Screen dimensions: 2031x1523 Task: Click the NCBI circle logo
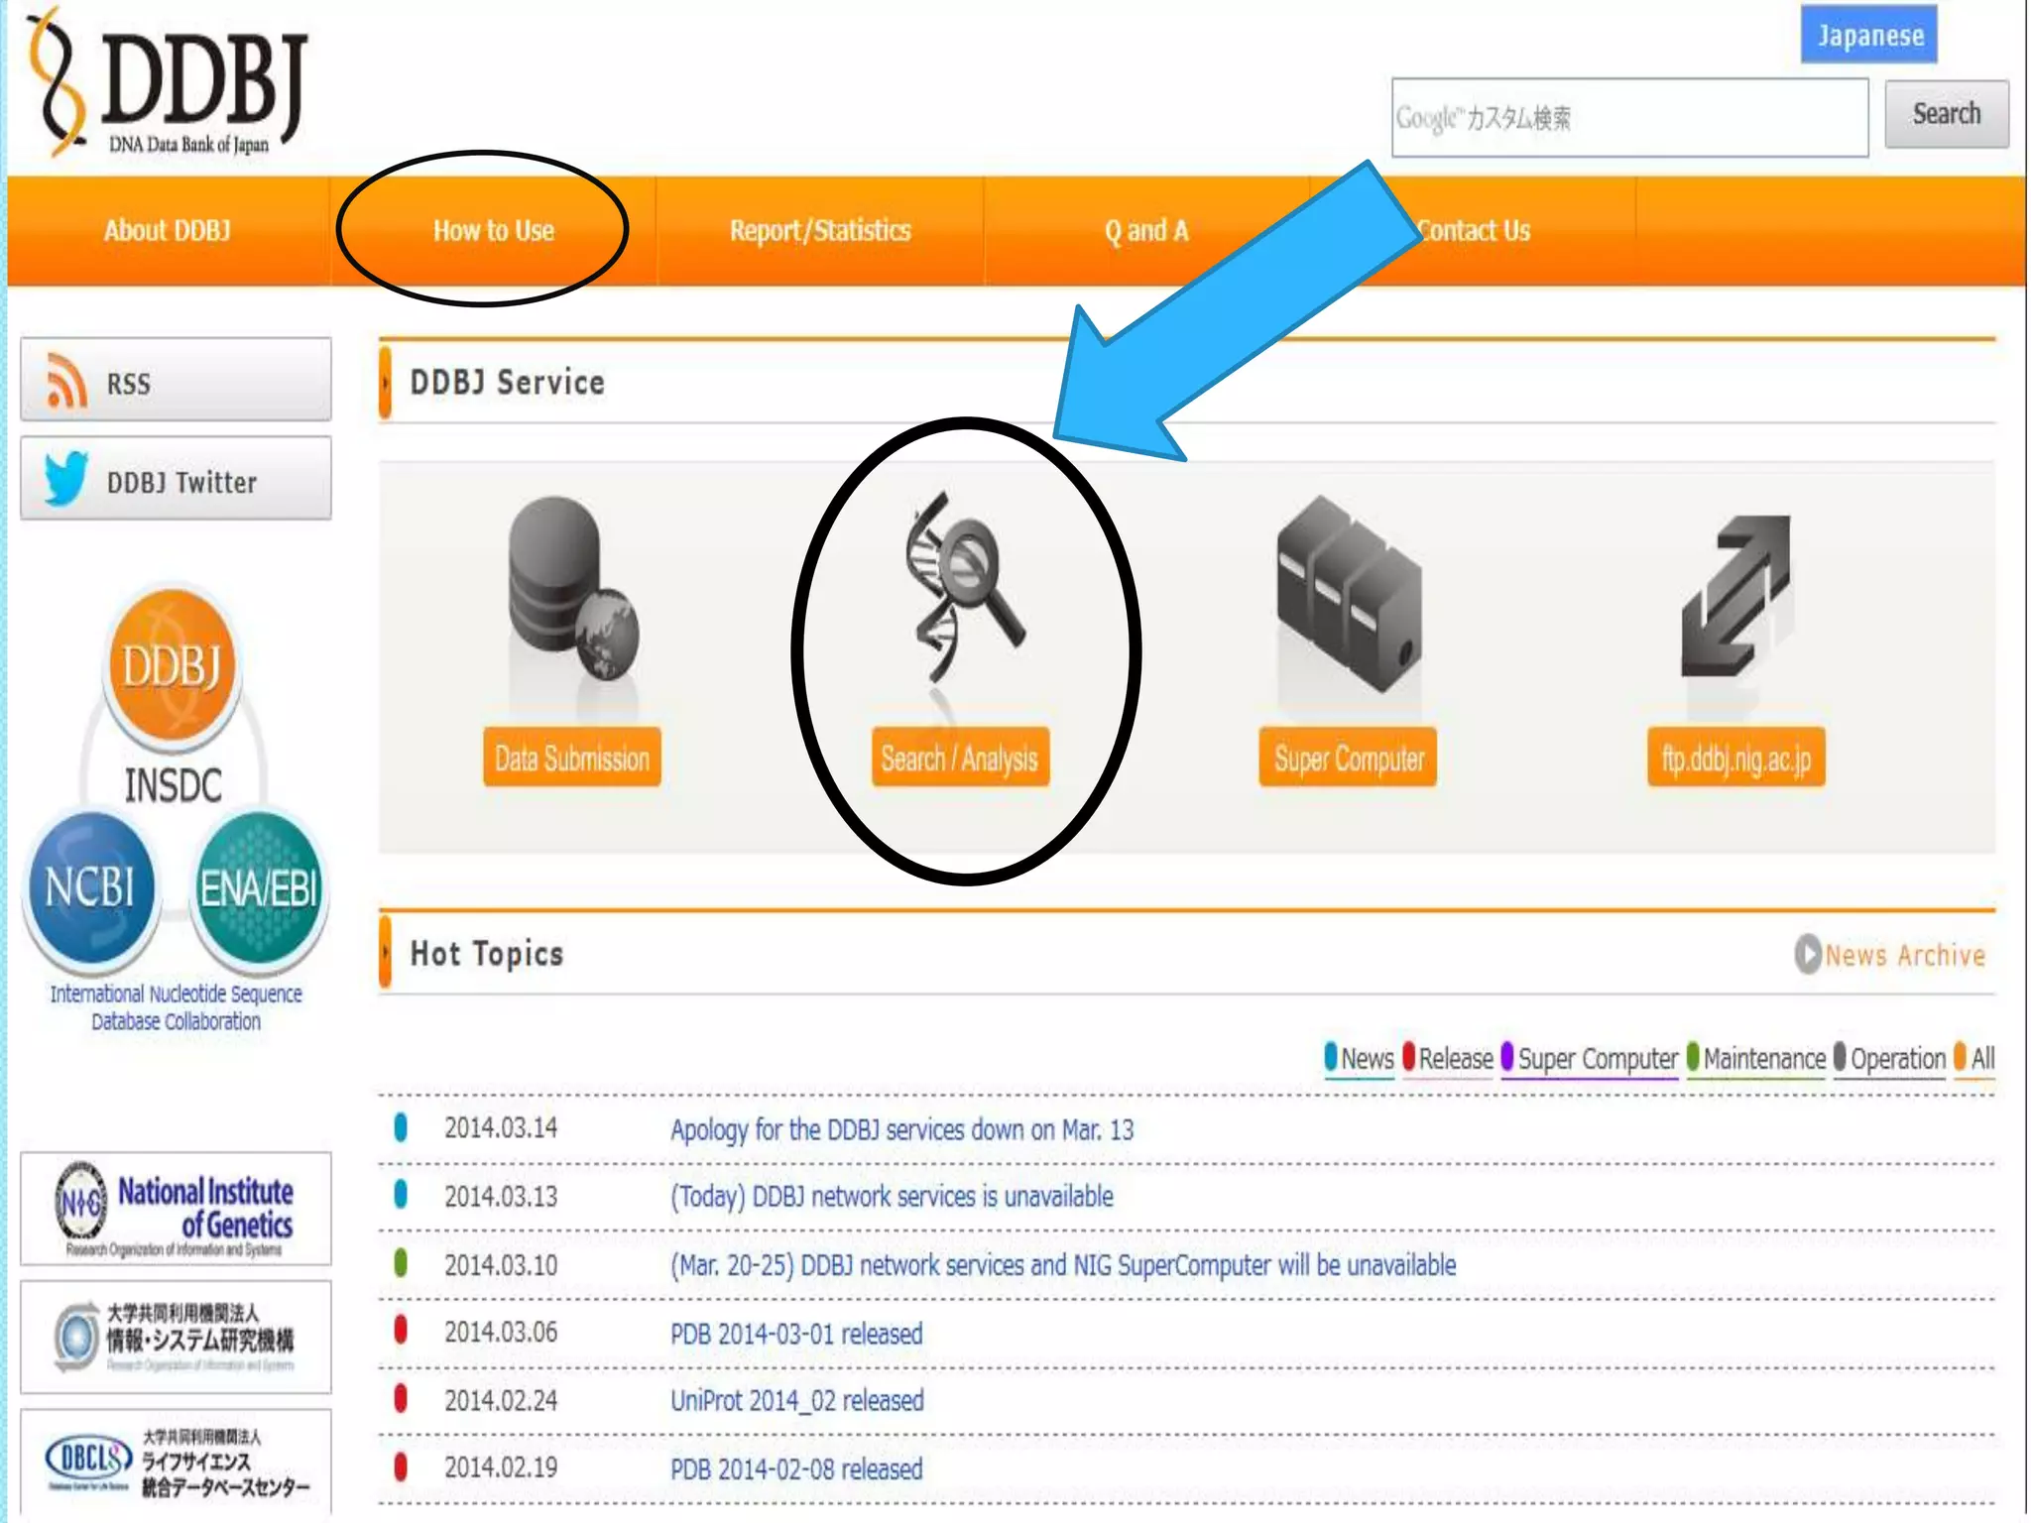point(91,887)
